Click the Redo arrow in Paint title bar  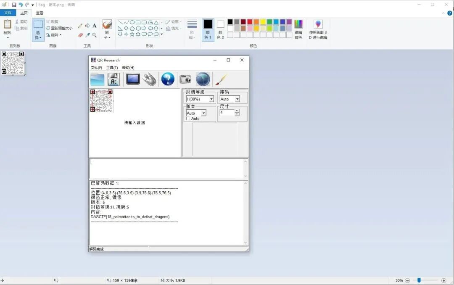click(x=27, y=5)
